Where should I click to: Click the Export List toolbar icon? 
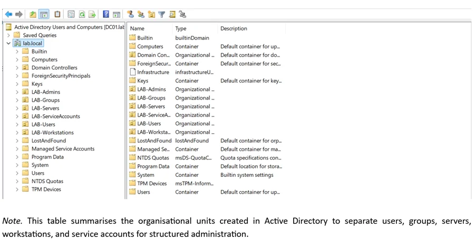(x=92, y=14)
